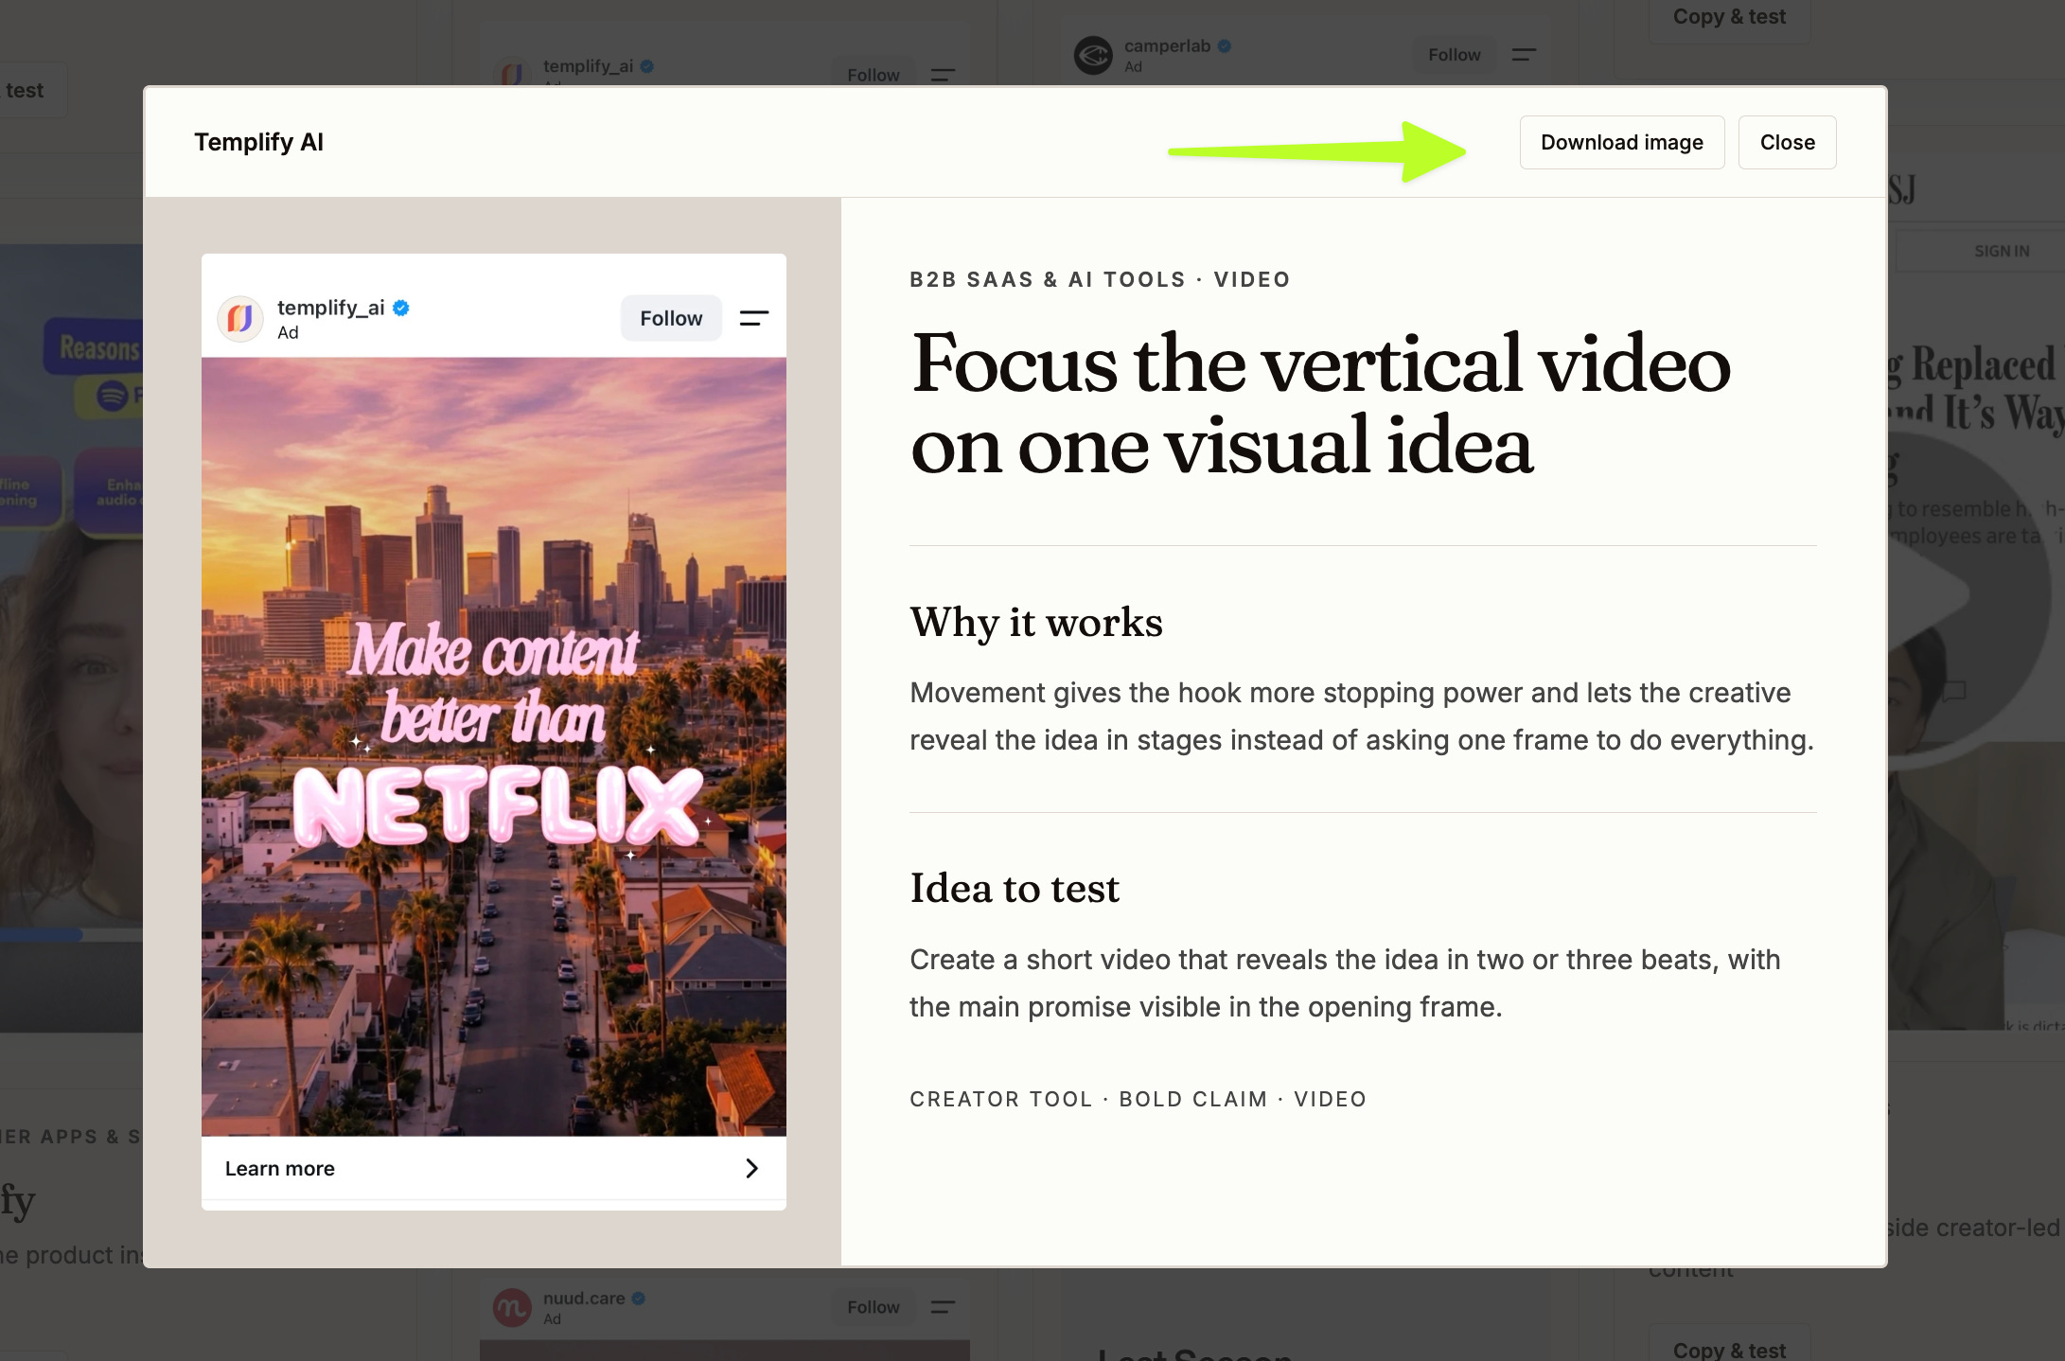Screen dimensions: 2065x1361
Task: Open the menu icon beside modal Follow button
Action: tap(753, 318)
